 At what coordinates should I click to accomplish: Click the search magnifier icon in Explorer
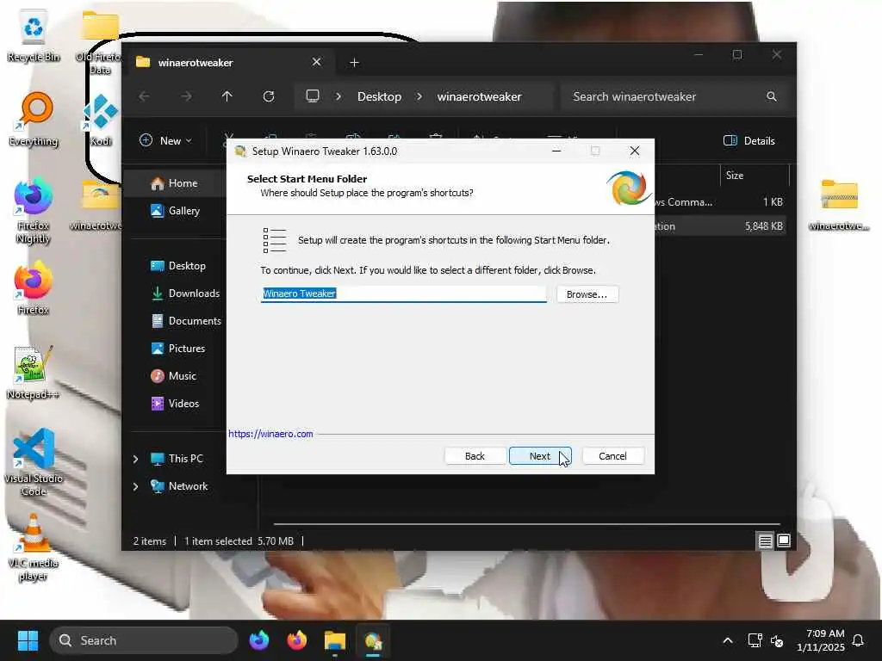[772, 96]
